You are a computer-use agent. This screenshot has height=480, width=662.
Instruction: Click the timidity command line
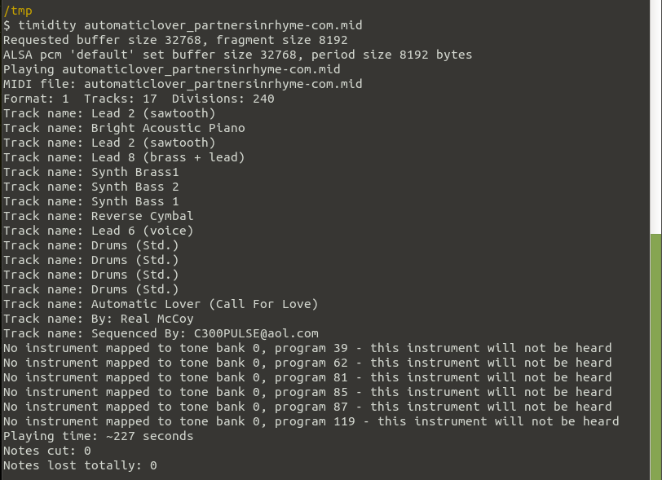click(183, 25)
